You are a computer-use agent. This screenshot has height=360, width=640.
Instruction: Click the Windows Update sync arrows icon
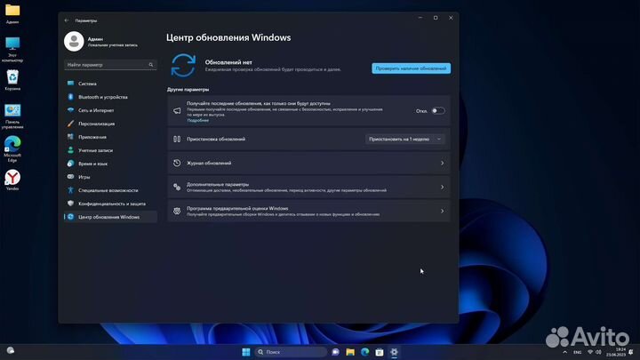click(183, 65)
